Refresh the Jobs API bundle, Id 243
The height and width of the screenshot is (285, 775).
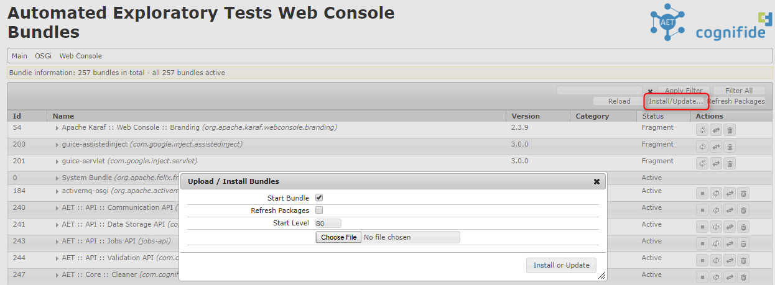(x=716, y=244)
